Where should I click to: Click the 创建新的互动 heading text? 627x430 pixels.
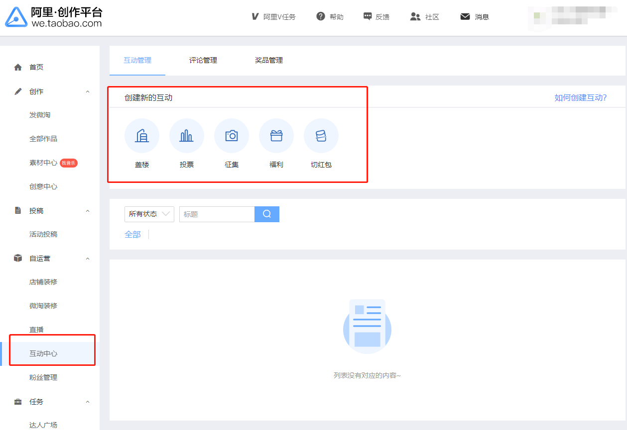148,97
